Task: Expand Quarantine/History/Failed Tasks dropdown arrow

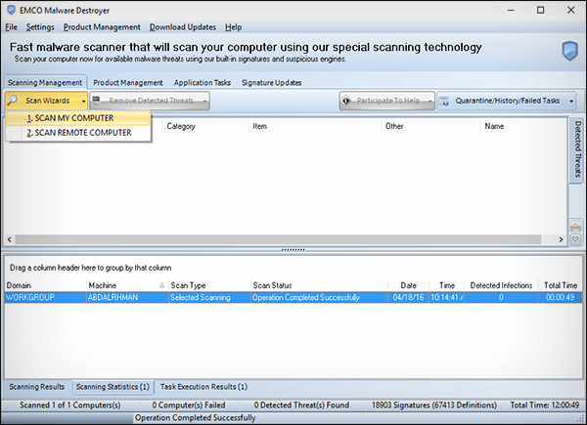Action: [x=571, y=101]
